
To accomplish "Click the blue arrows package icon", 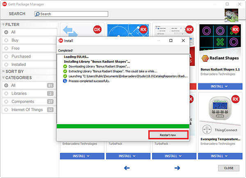I will (x=70, y=31).
